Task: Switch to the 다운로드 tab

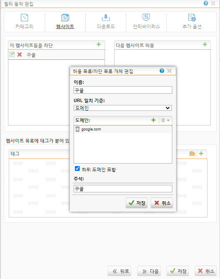Action: 106,22
